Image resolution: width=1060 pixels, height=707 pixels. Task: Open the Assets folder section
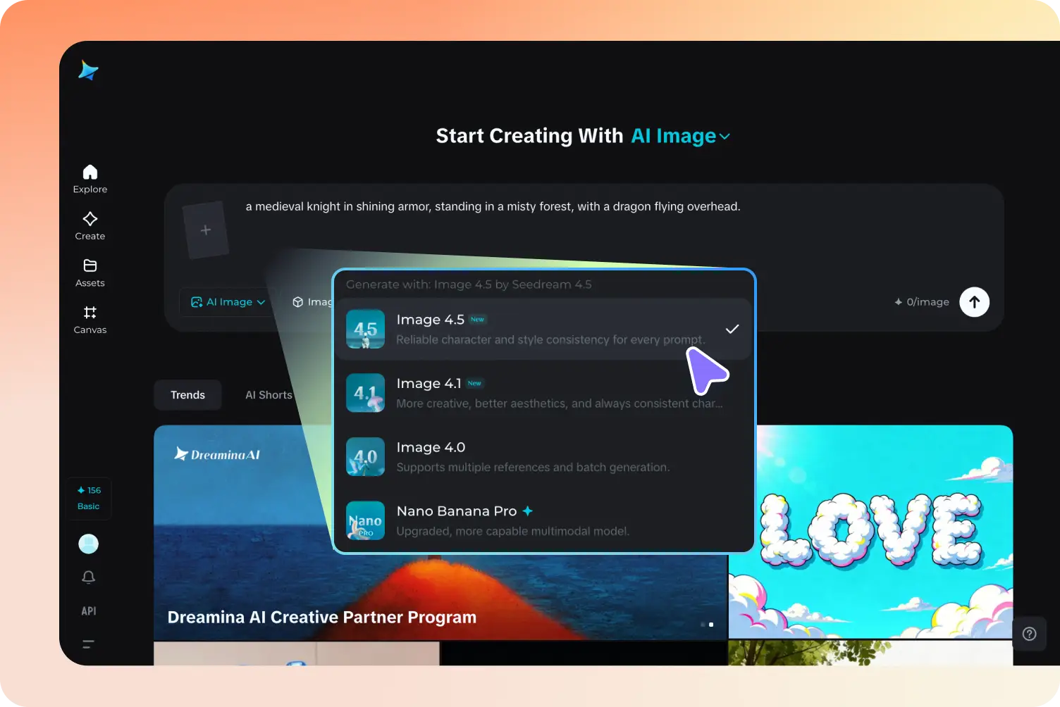pos(90,273)
